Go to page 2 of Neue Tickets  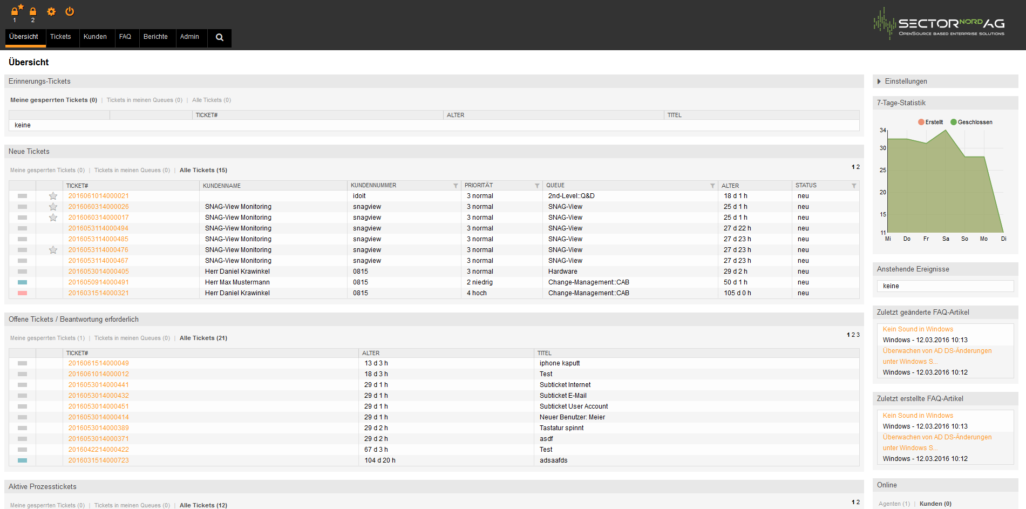click(858, 167)
